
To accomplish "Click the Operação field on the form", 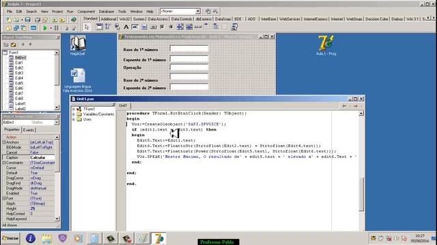I will (x=189, y=67).
